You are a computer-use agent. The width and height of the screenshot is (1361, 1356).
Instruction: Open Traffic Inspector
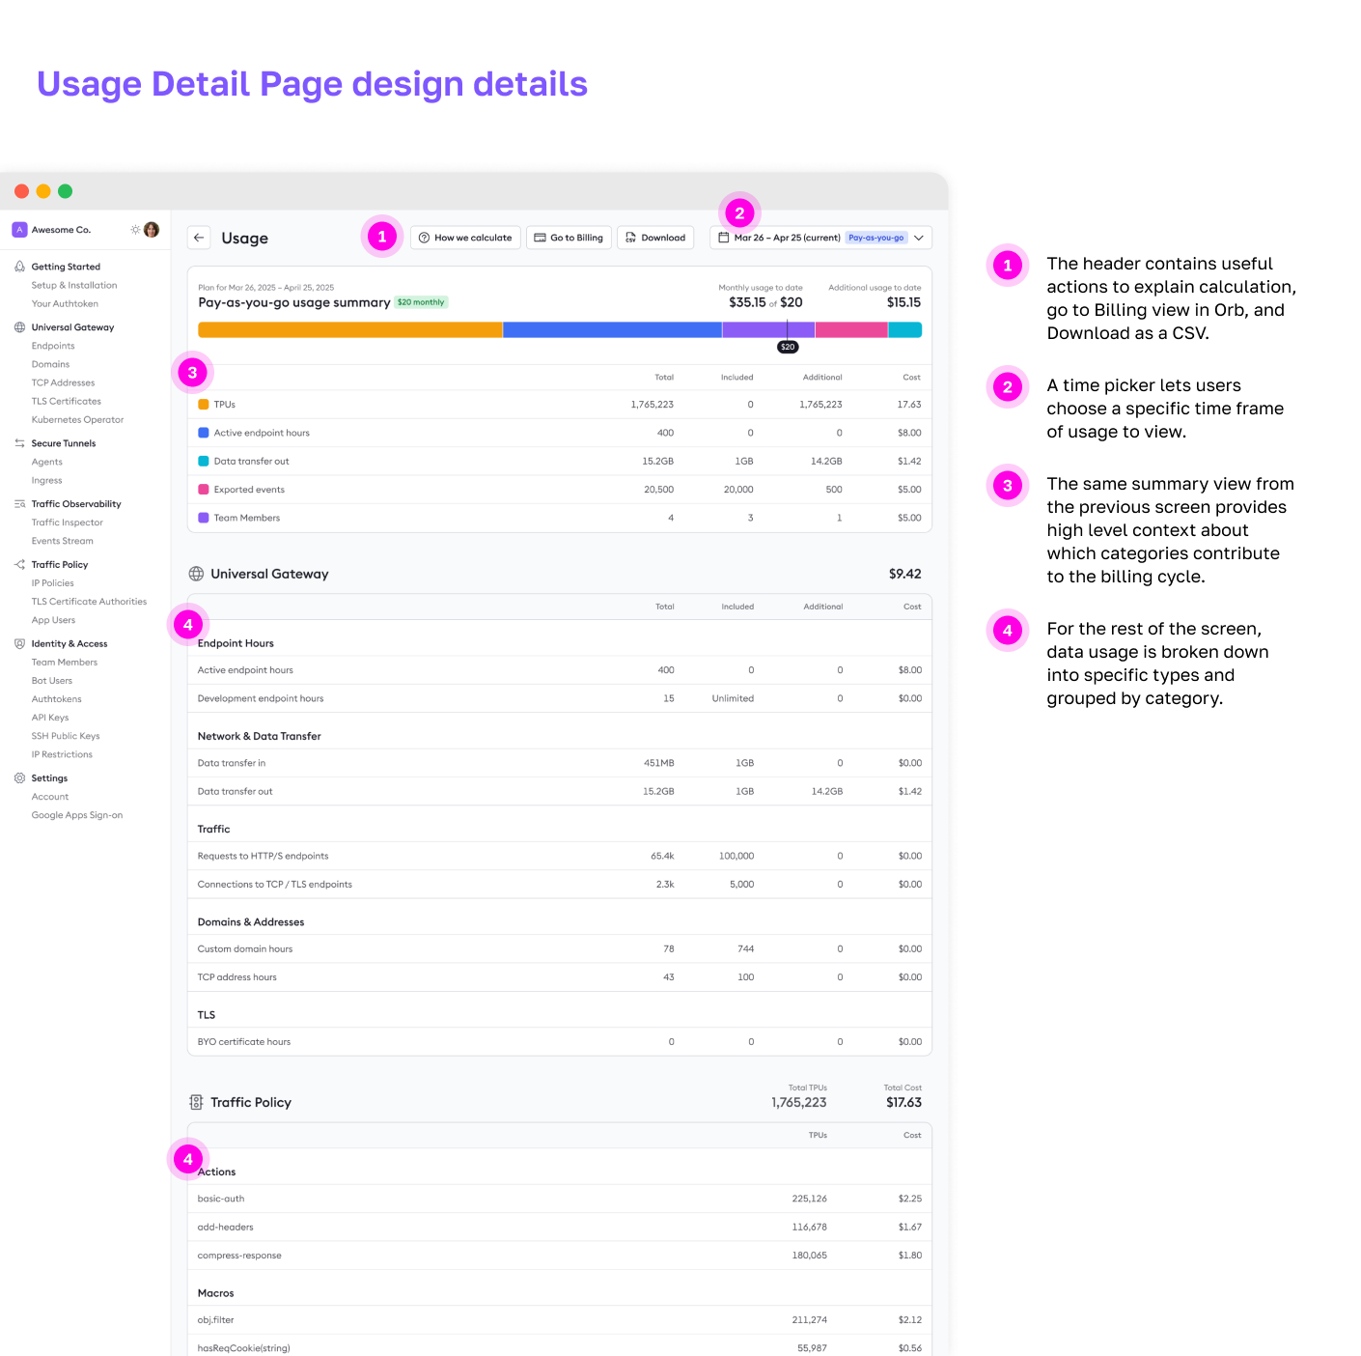(67, 523)
